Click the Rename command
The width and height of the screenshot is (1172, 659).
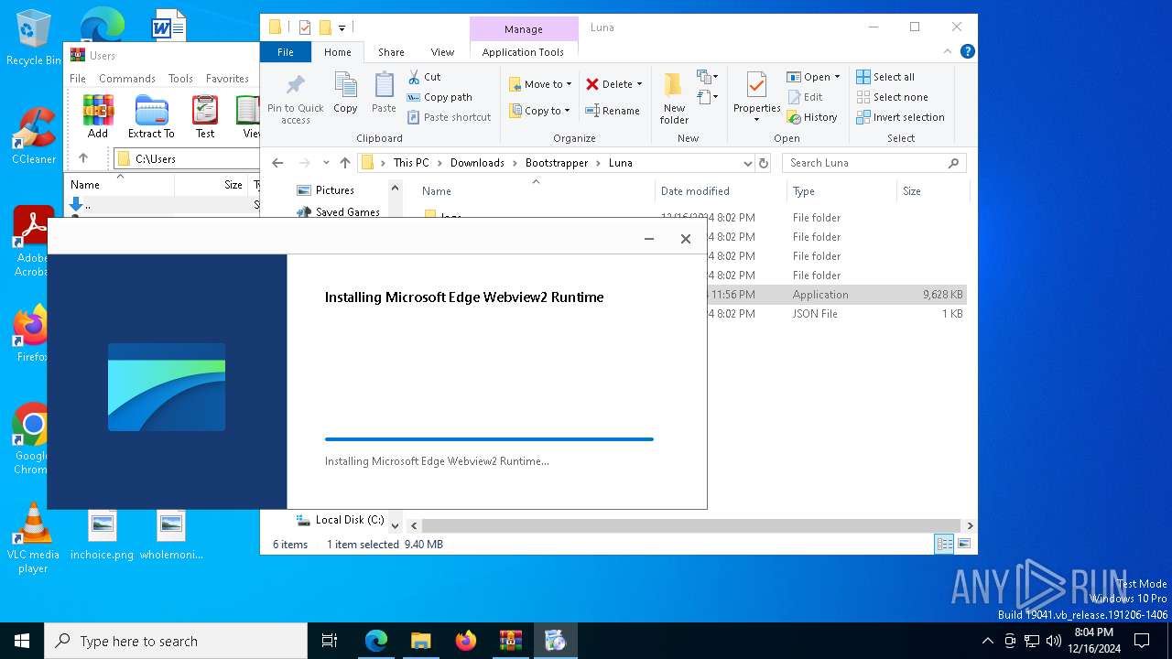click(613, 111)
